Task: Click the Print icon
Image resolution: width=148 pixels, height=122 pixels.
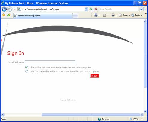Action: pyautogui.click(x=113, y=15)
